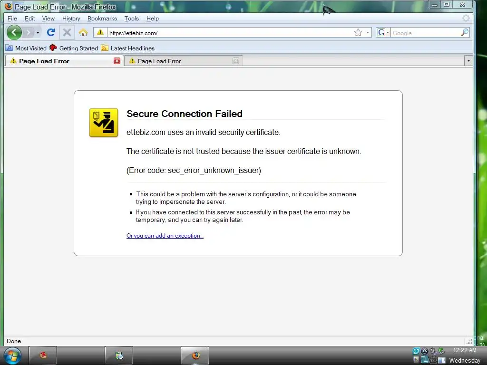Click the triangle eject system tray icon

tap(424, 351)
